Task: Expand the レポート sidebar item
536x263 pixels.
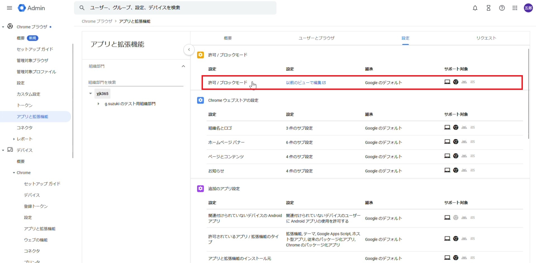Action: point(14,139)
